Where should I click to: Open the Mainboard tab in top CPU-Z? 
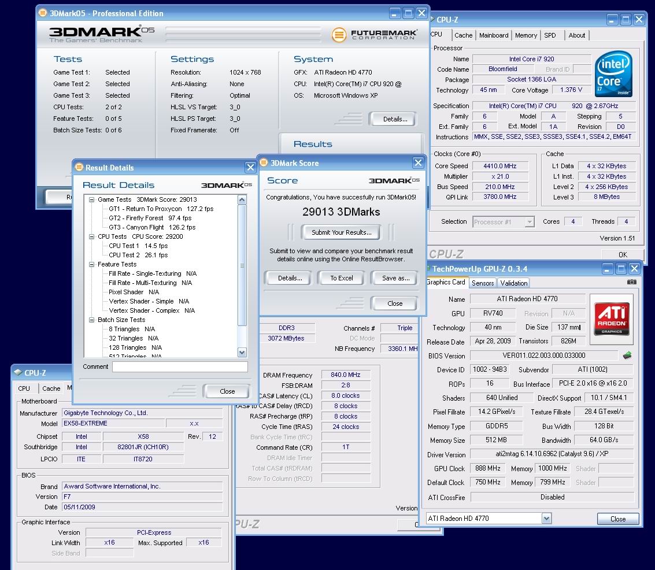pyautogui.click(x=494, y=35)
